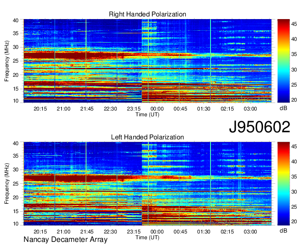Click the 'Nancay Decameter Array' caption

point(65,240)
